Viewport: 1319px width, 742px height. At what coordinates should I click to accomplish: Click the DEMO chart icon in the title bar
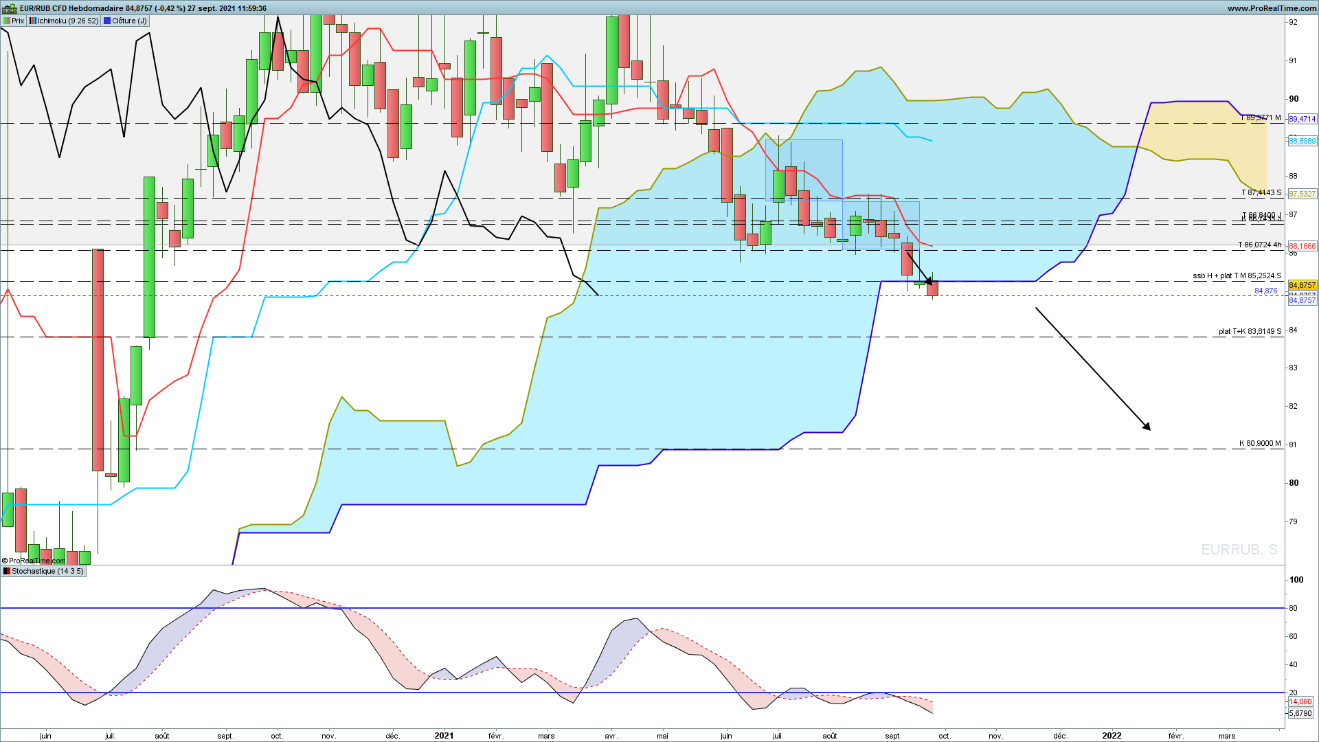tap(10, 8)
